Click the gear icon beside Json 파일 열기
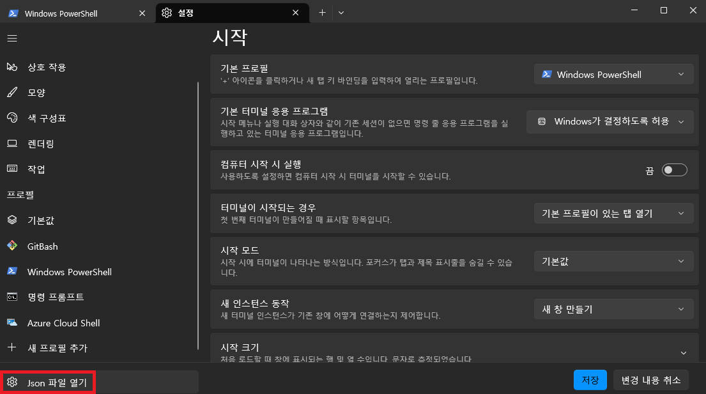The width and height of the screenshot is (706, 394). [x=12, y=383]
